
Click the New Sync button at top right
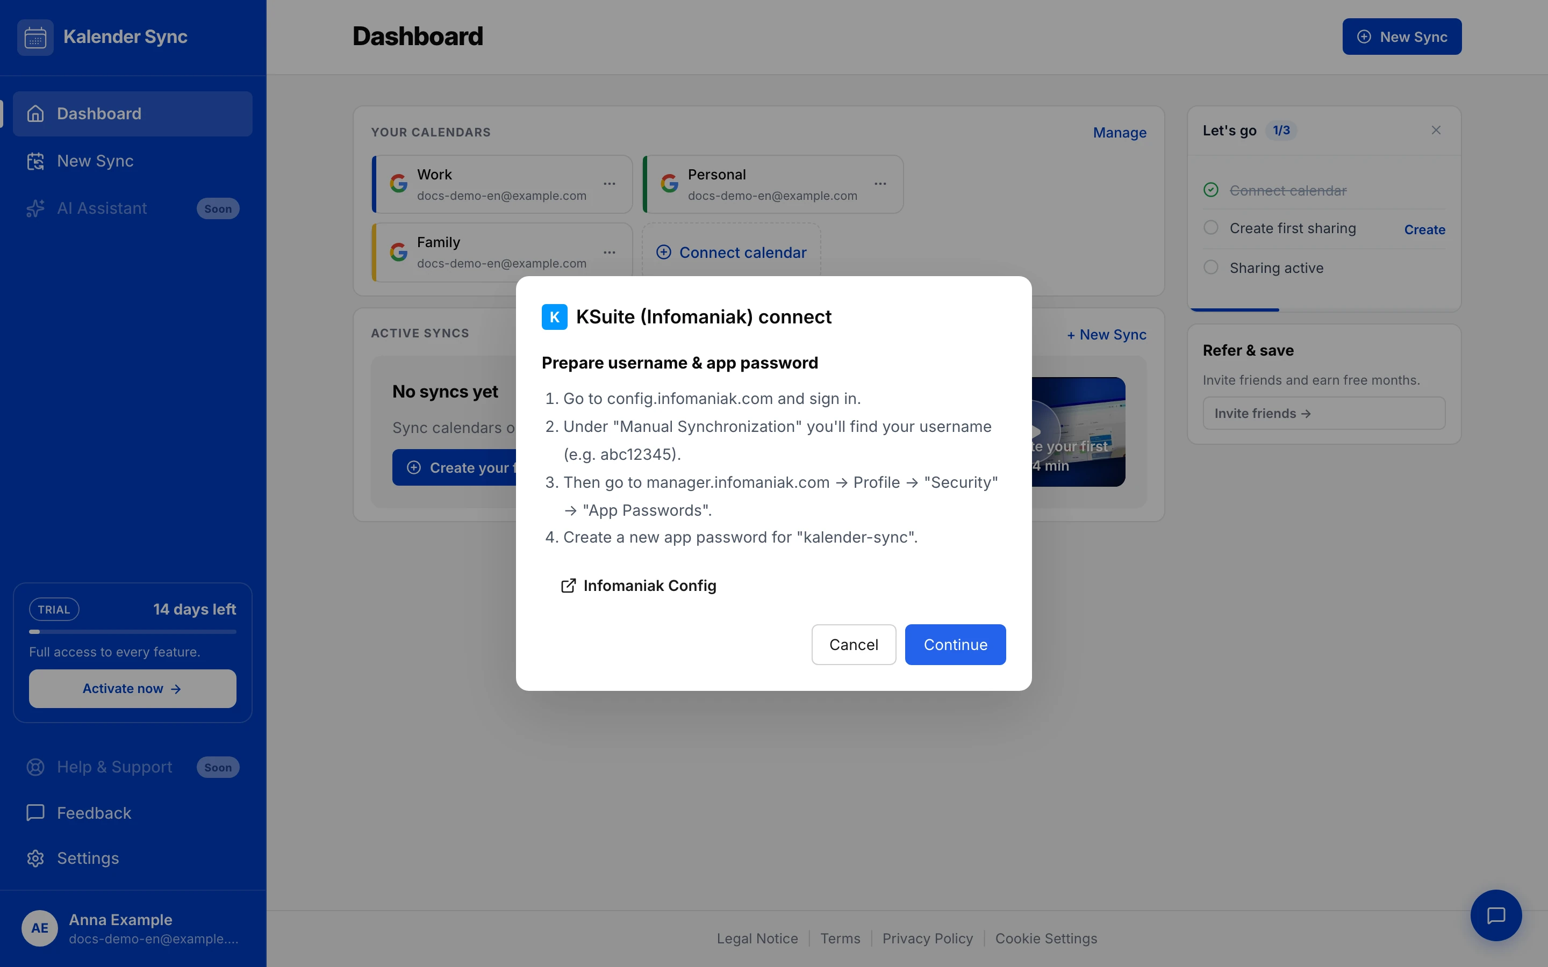(x=1401, y=37)
